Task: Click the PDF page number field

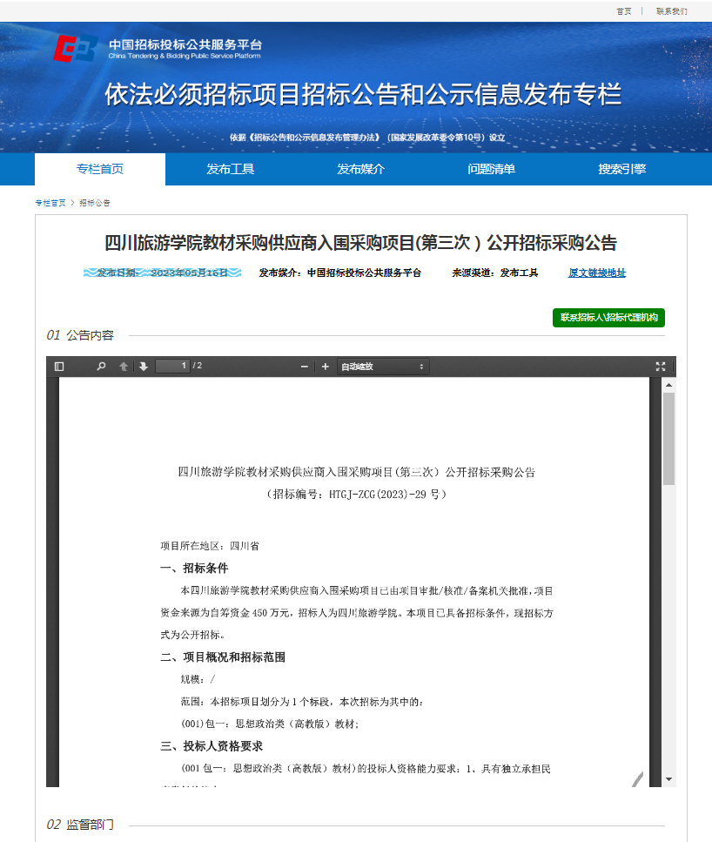Action: point(172,366)
